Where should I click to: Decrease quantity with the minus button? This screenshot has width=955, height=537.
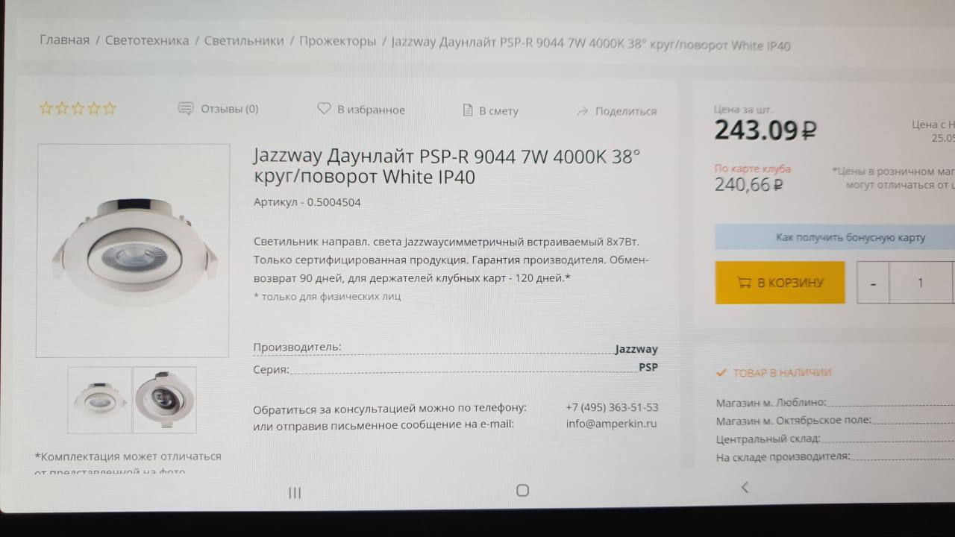(873, 283)
